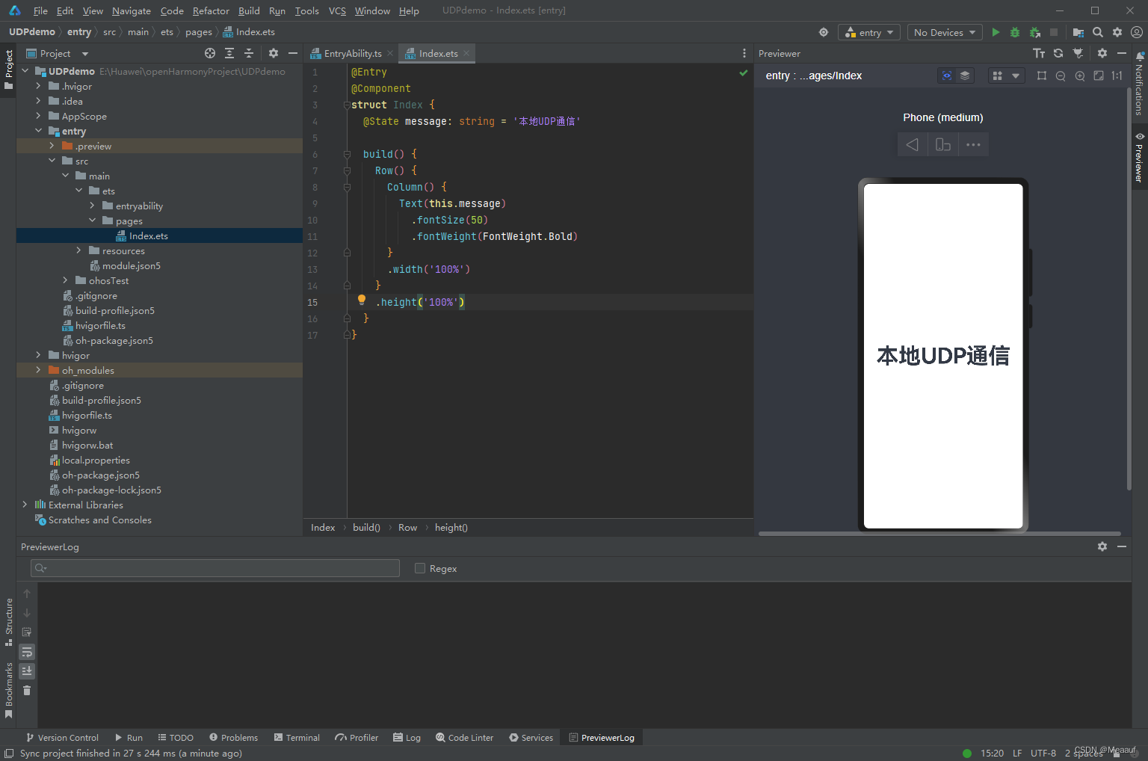Open the No Devices dropdown
The image size is (1148, 761).
click(x=945, y=32)
